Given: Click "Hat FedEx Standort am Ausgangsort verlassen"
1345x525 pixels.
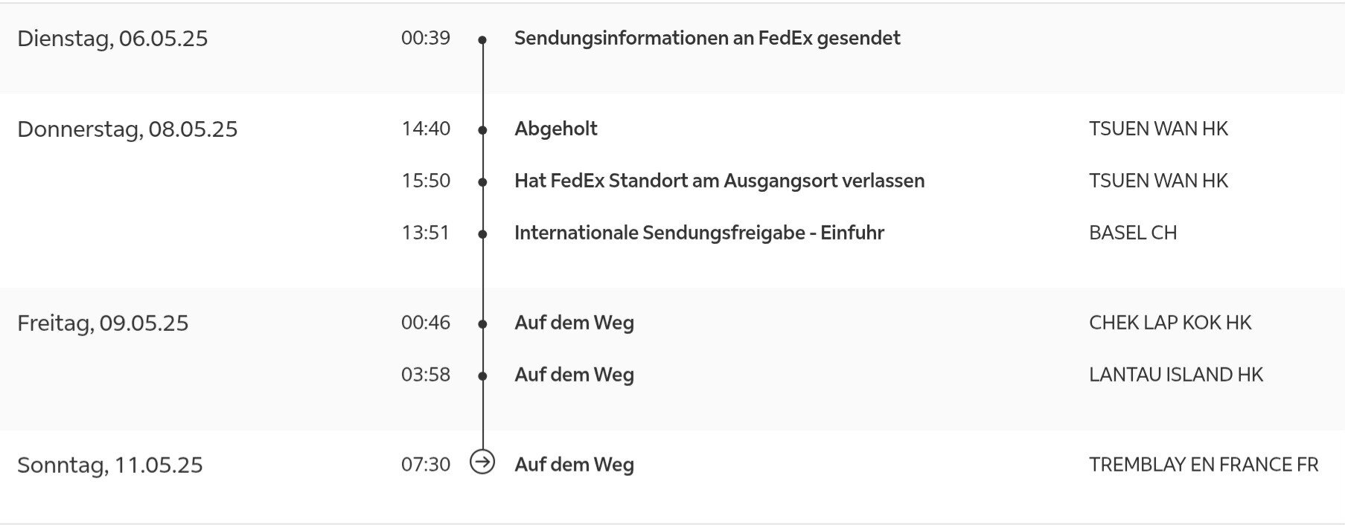Looking at the screenshot, I should coord(719,181).
